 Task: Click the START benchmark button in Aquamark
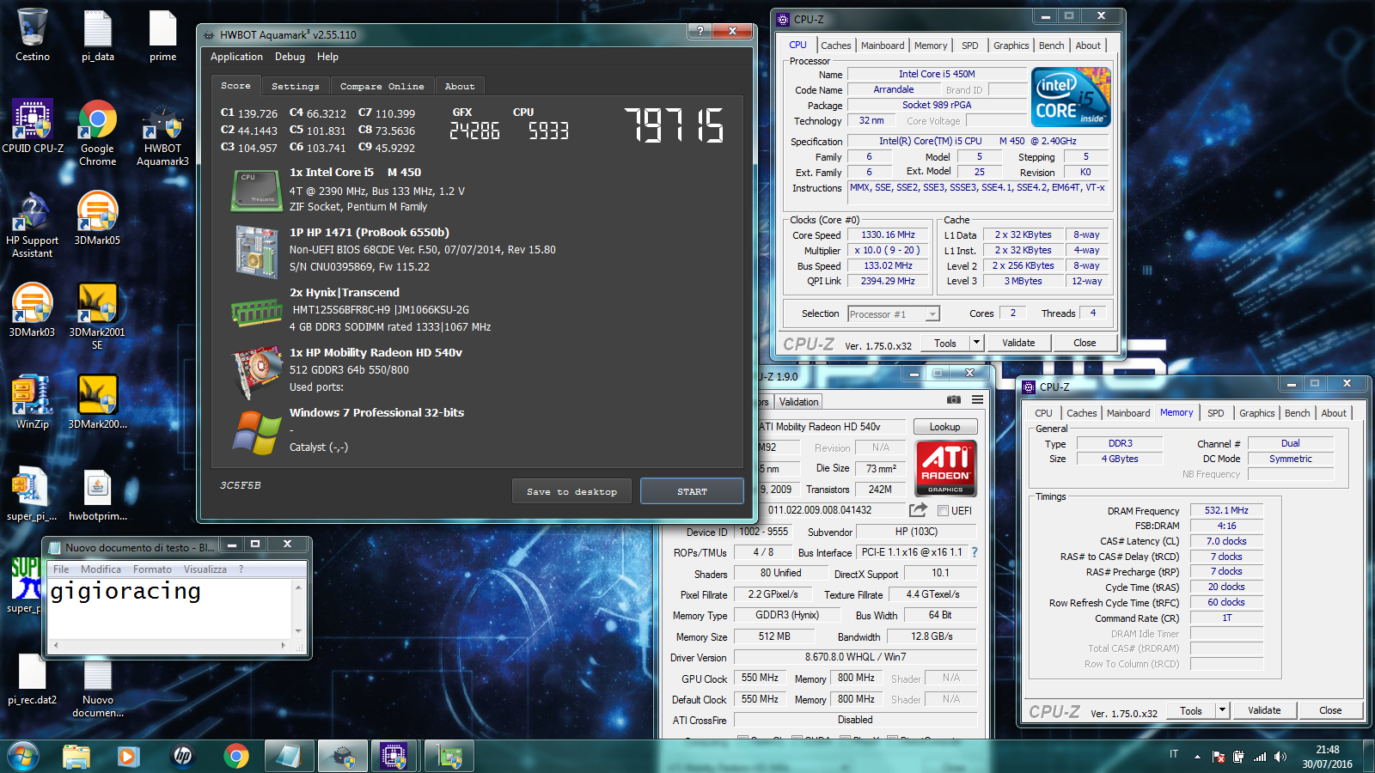coord(692,491)
